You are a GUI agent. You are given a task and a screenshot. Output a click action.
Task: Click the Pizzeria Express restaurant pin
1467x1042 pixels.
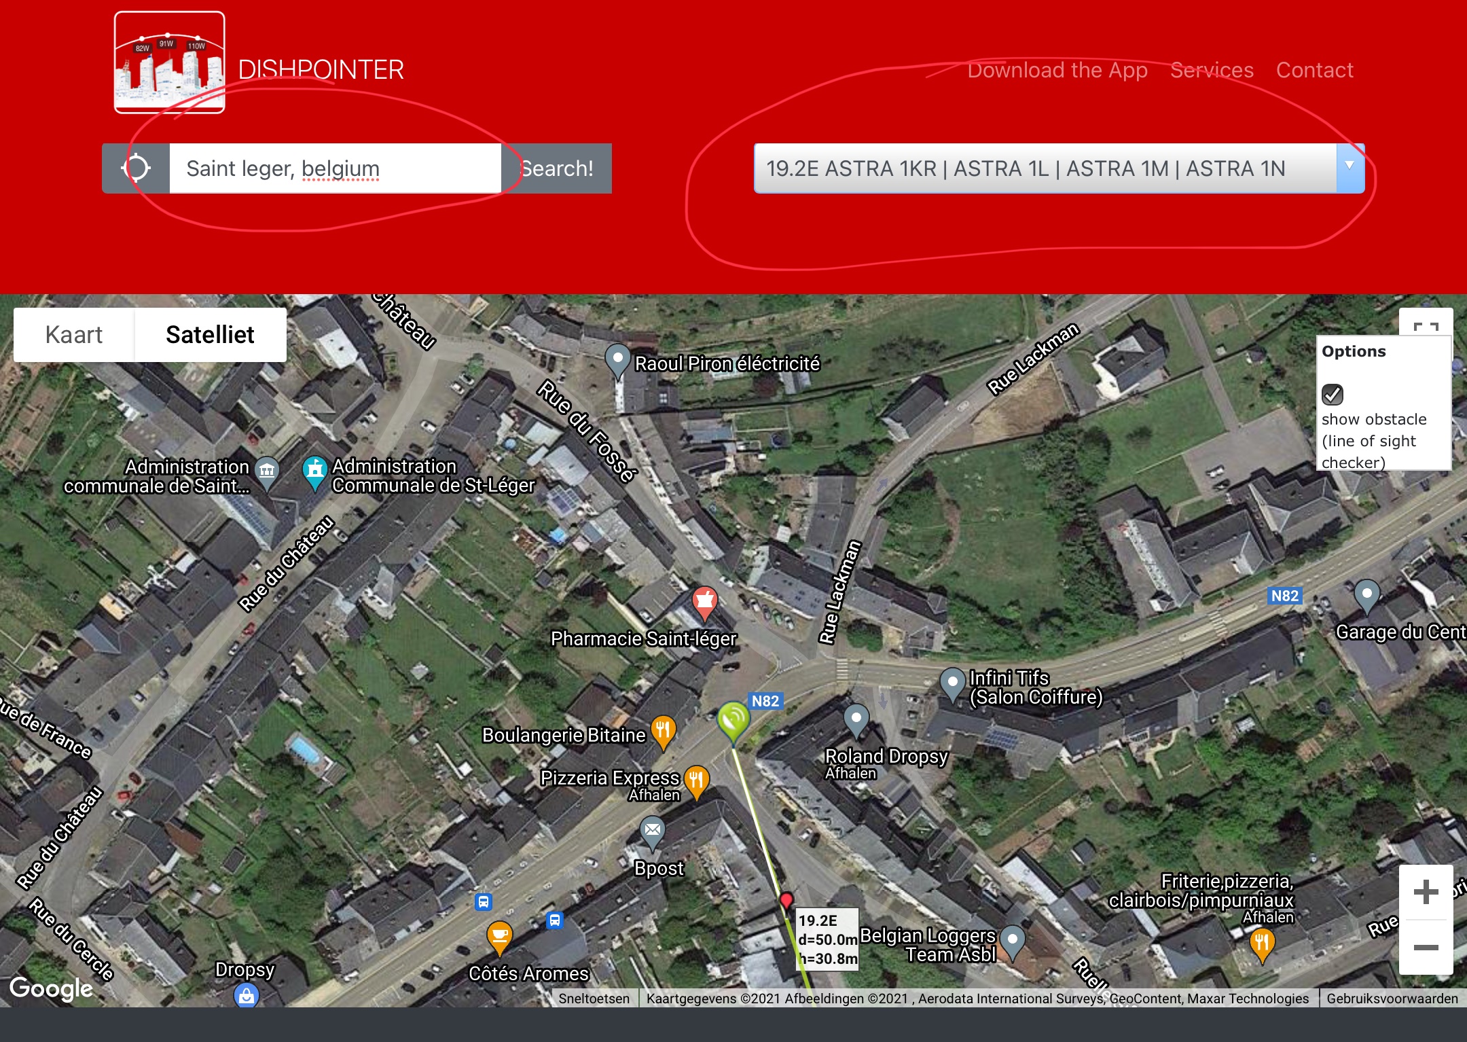(x=696, y=783)
